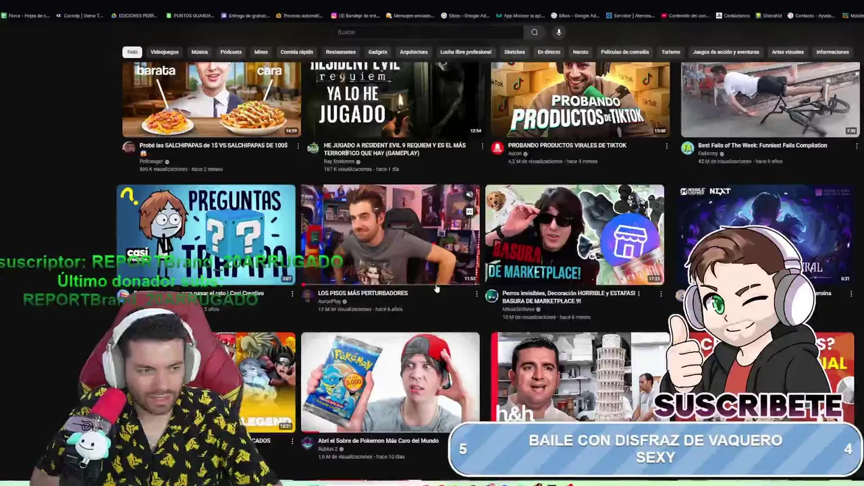The height and width of the screenshot is (486, 864).
Task: Click the Salchipapas de 1$ vs 100$ title
Action: tap(213, 149)
